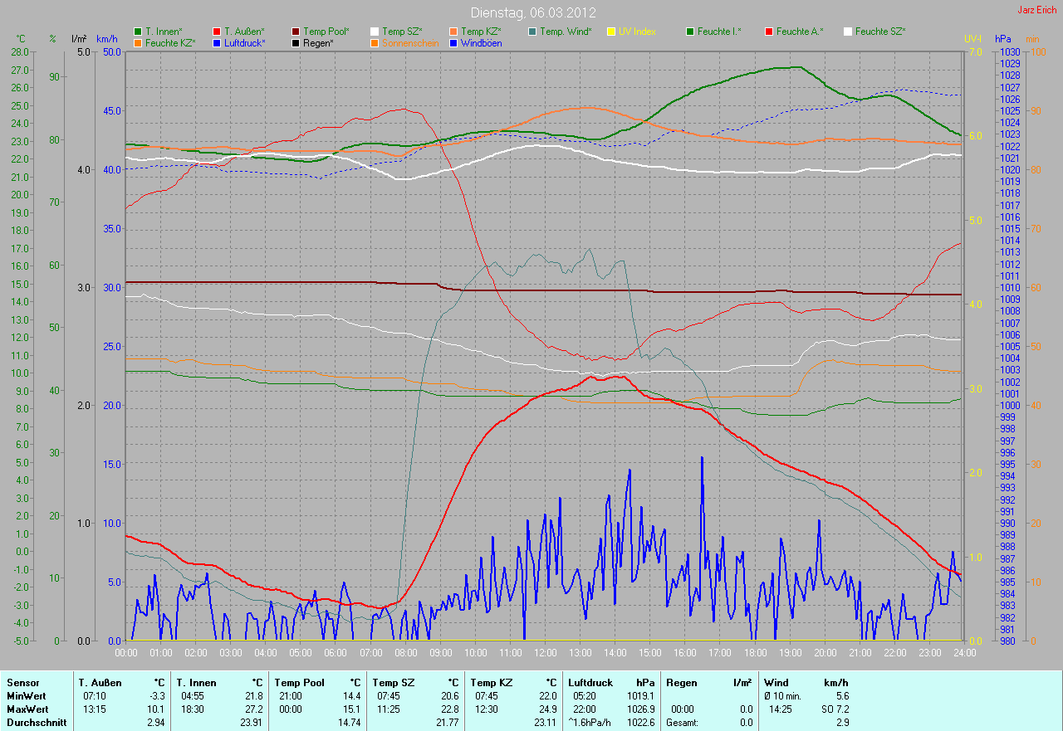
Task: Click the MaxWert row label
Action: (x=26, y=709)
